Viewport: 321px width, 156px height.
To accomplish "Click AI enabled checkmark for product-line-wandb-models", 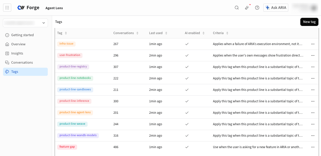I will click(187, 136).
